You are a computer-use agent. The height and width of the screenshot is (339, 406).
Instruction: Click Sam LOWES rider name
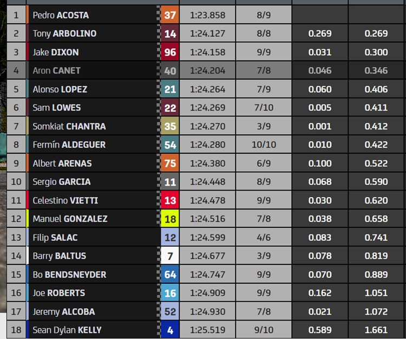click(57, 108)
